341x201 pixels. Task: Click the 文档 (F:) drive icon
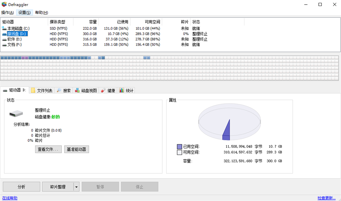4,45
